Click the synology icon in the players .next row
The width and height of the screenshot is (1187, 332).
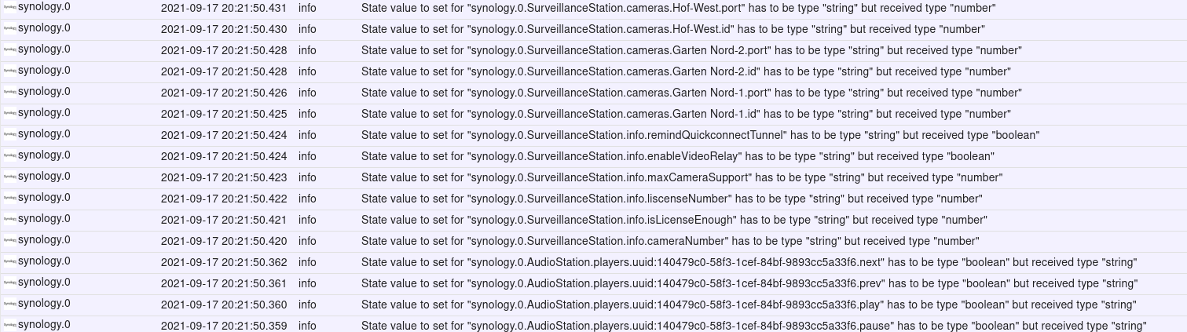point(9,262)
